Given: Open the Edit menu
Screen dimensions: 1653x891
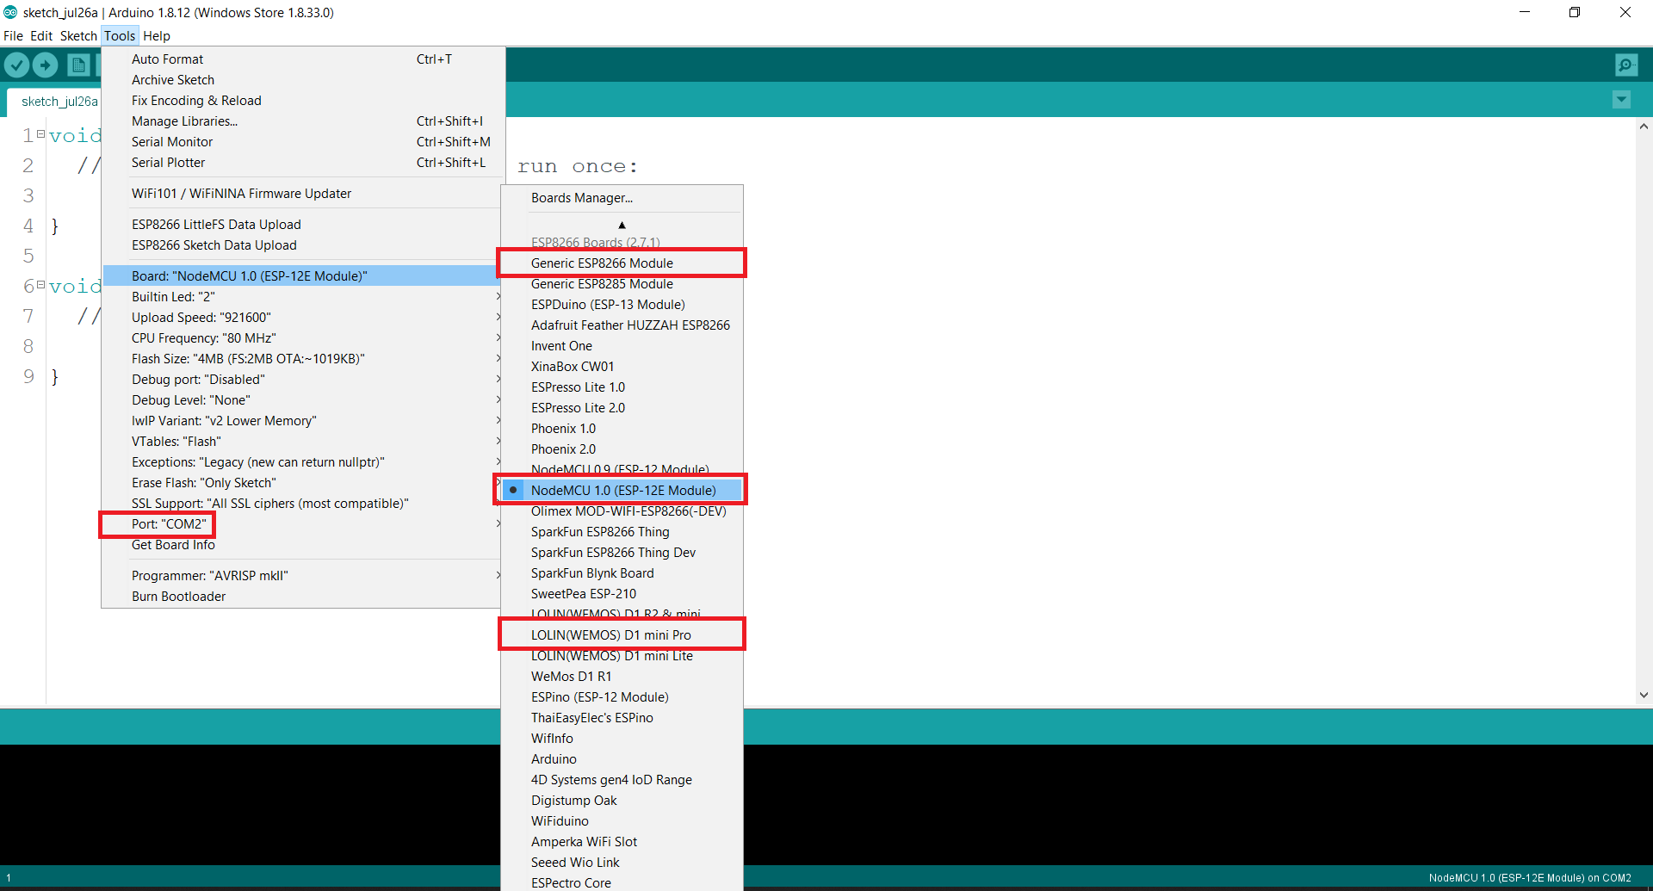Looking at the screenshot, I should pyautogui.click(x=41, y=36).
